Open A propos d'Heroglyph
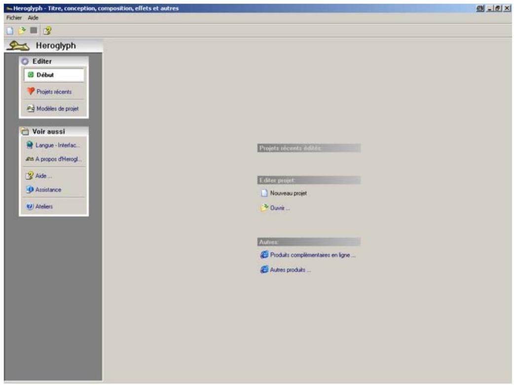This screenshot has width=514, height=385. pyautogui.click(x=58, y=159)
